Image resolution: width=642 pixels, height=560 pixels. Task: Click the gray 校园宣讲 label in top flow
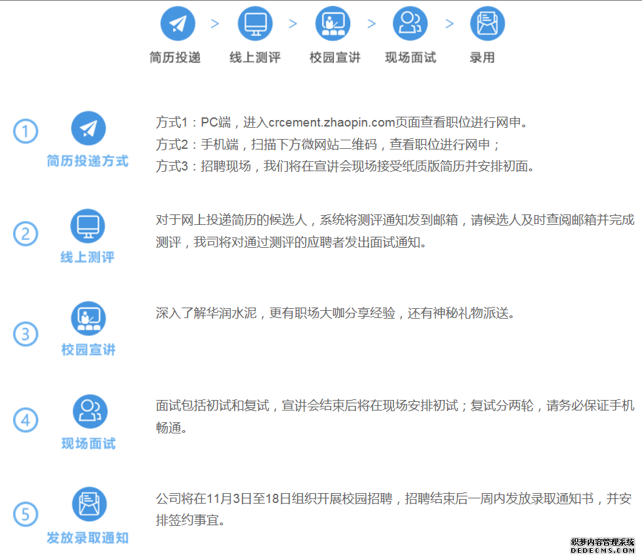coord(335,57)
